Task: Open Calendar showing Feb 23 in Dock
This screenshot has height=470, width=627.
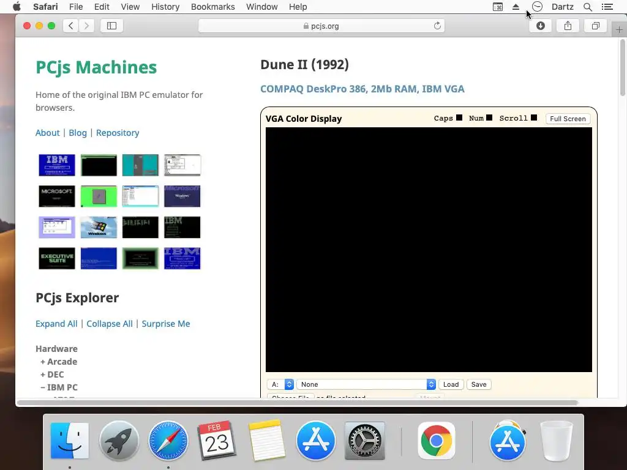Action: click(x=217, y=439)
